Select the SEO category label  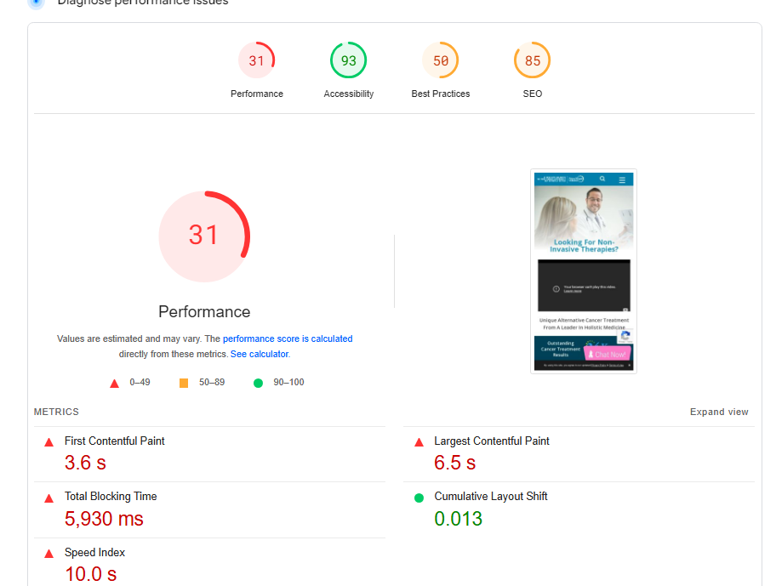tap(533, 94)
